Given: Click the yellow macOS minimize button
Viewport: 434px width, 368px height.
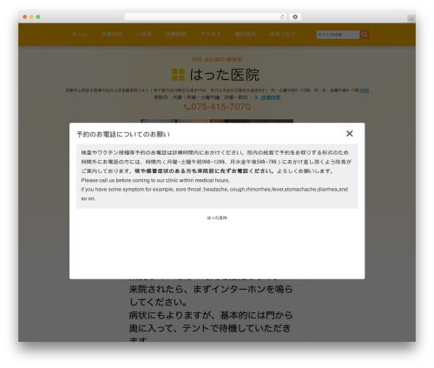Looking at the screenshot, I should (31, 17).
